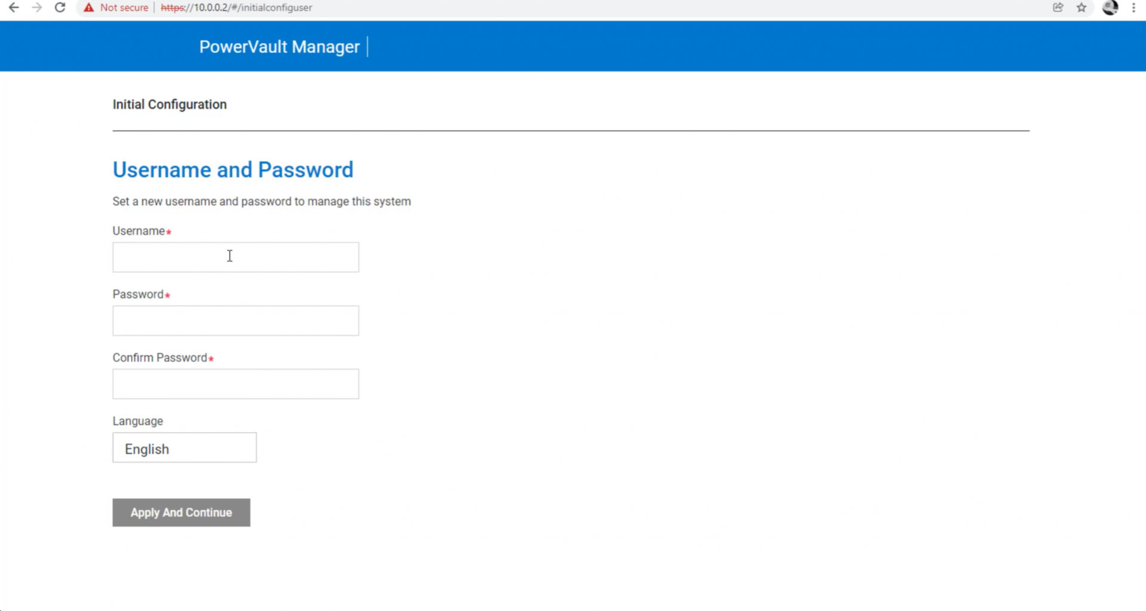Image resolution: width=1146 pixels, height=611 pixels.
Task: Reload the current page
Action: 60,8
